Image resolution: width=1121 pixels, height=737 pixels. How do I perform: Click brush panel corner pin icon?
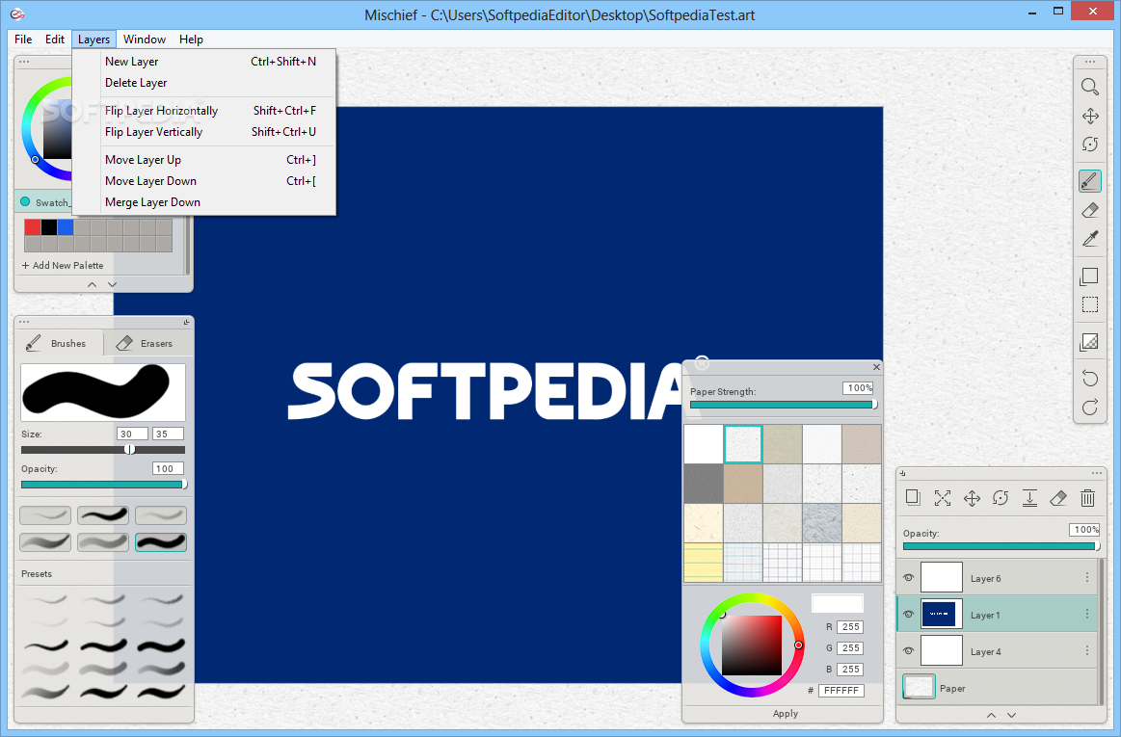[187, 322]
